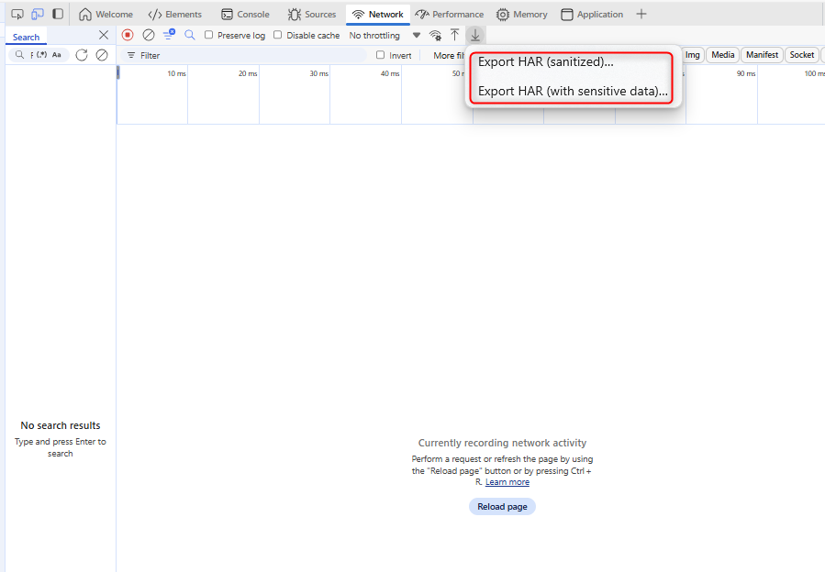This screenshot has height=572, width=825.
Task: Open the network search magnifier icon
Action: point(189,35)
